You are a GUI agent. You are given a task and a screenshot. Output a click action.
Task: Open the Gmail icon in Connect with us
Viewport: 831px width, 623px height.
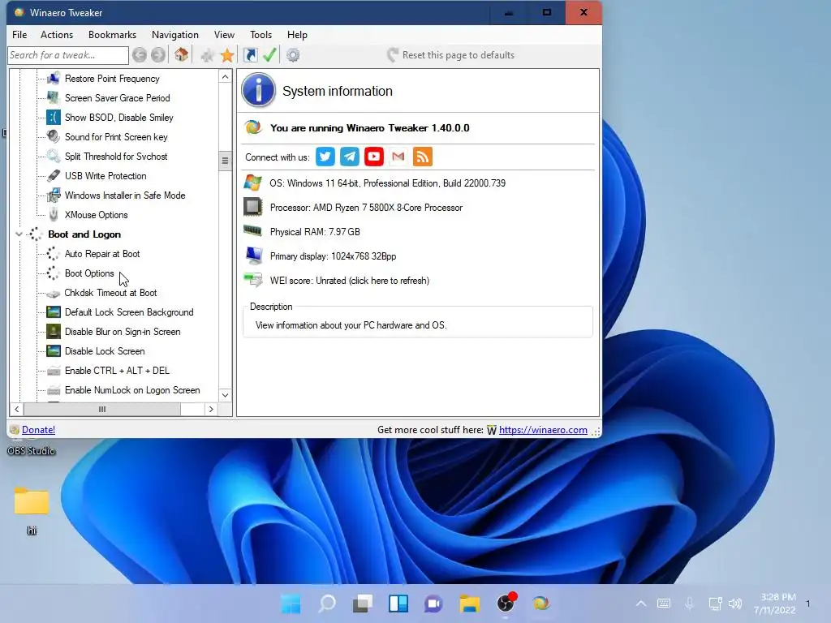click(398, 157)
